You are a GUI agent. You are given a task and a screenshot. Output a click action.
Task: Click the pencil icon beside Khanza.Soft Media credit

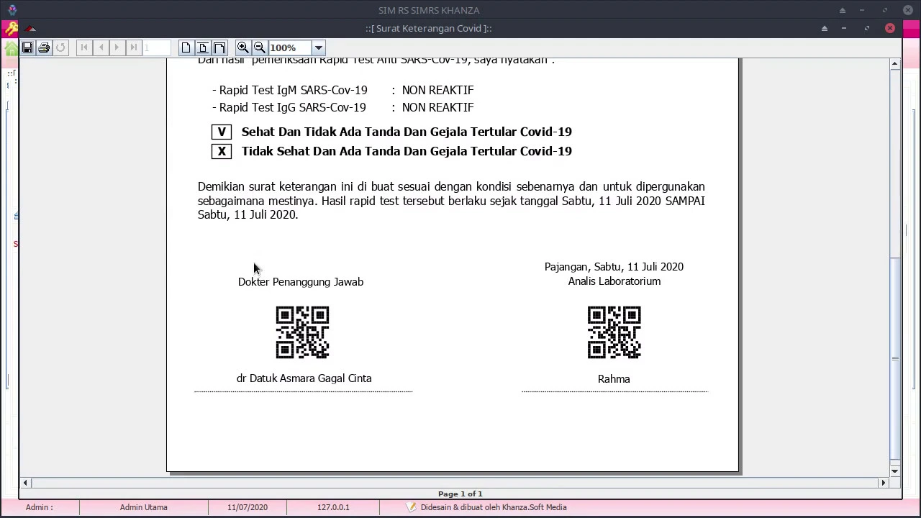[411, 507]
